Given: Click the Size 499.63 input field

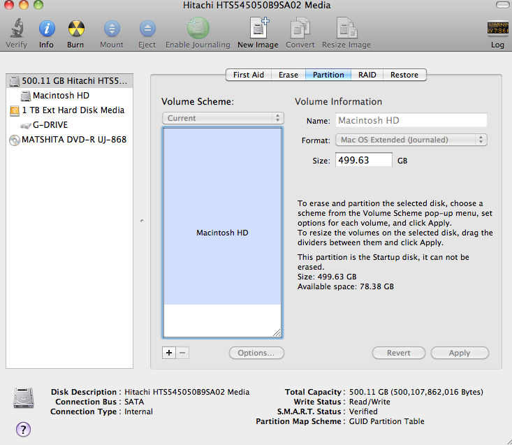Looking at the screenshot, I should [364, 160].
